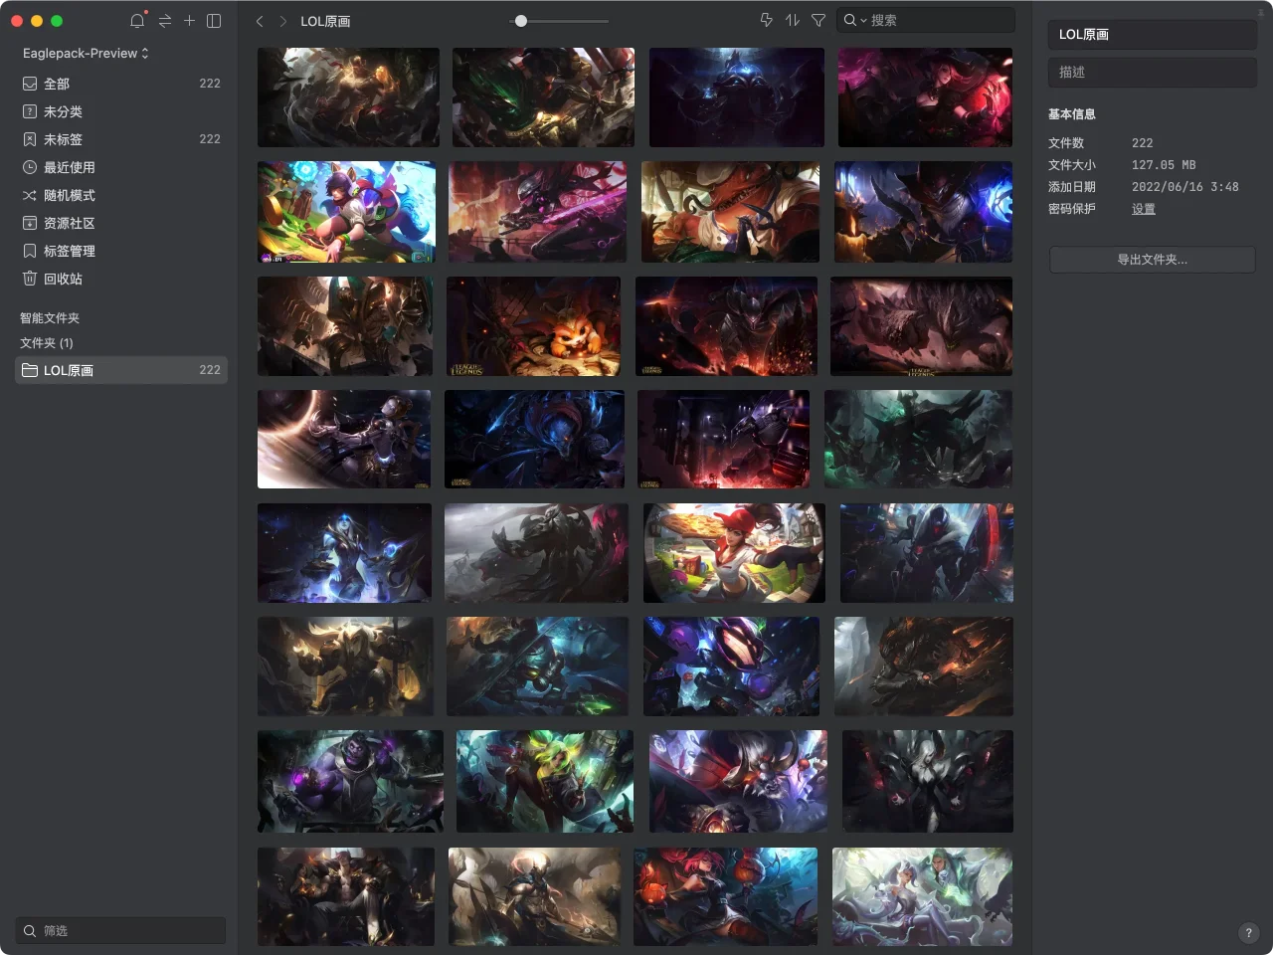Select 全部 in the sidebar
This screenshot has width=1273, height=955.
coord(121,84)
